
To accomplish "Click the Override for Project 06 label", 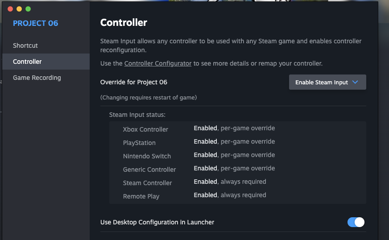I will [134, 82].
